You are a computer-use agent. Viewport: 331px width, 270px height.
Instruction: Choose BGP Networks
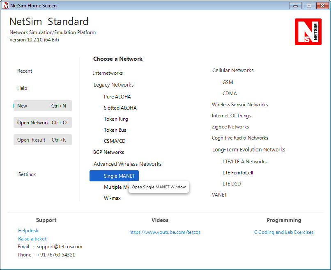[108, 152]
